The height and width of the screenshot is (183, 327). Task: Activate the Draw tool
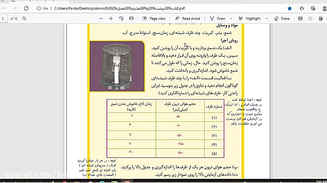217,18
